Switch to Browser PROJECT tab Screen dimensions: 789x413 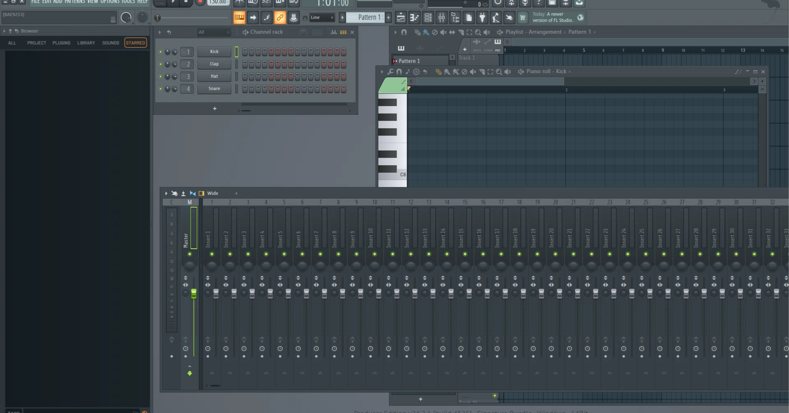tap(37, 43)
